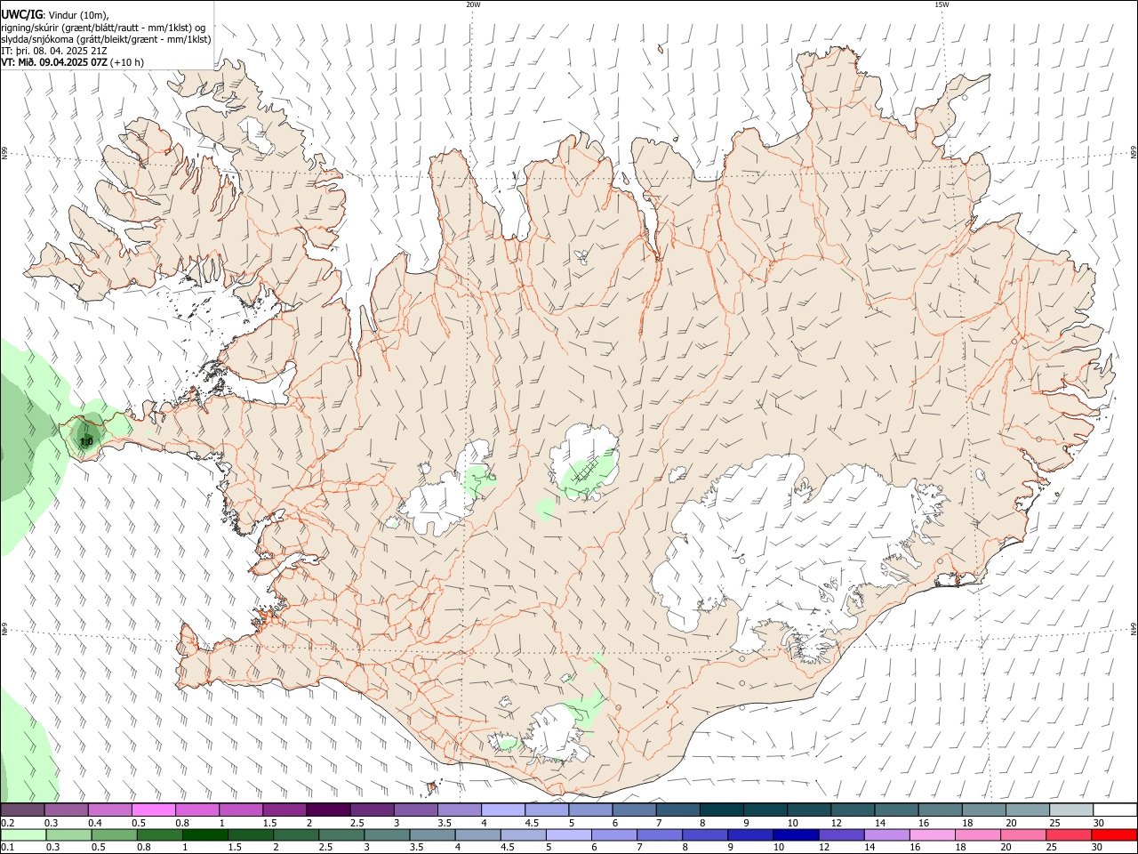Pick the white snow swatch at 30

(x=1115, y=810)
